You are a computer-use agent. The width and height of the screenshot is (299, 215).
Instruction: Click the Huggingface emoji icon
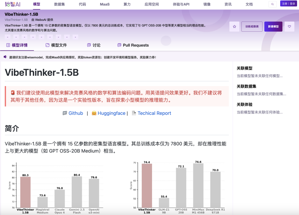click(94, 113)
